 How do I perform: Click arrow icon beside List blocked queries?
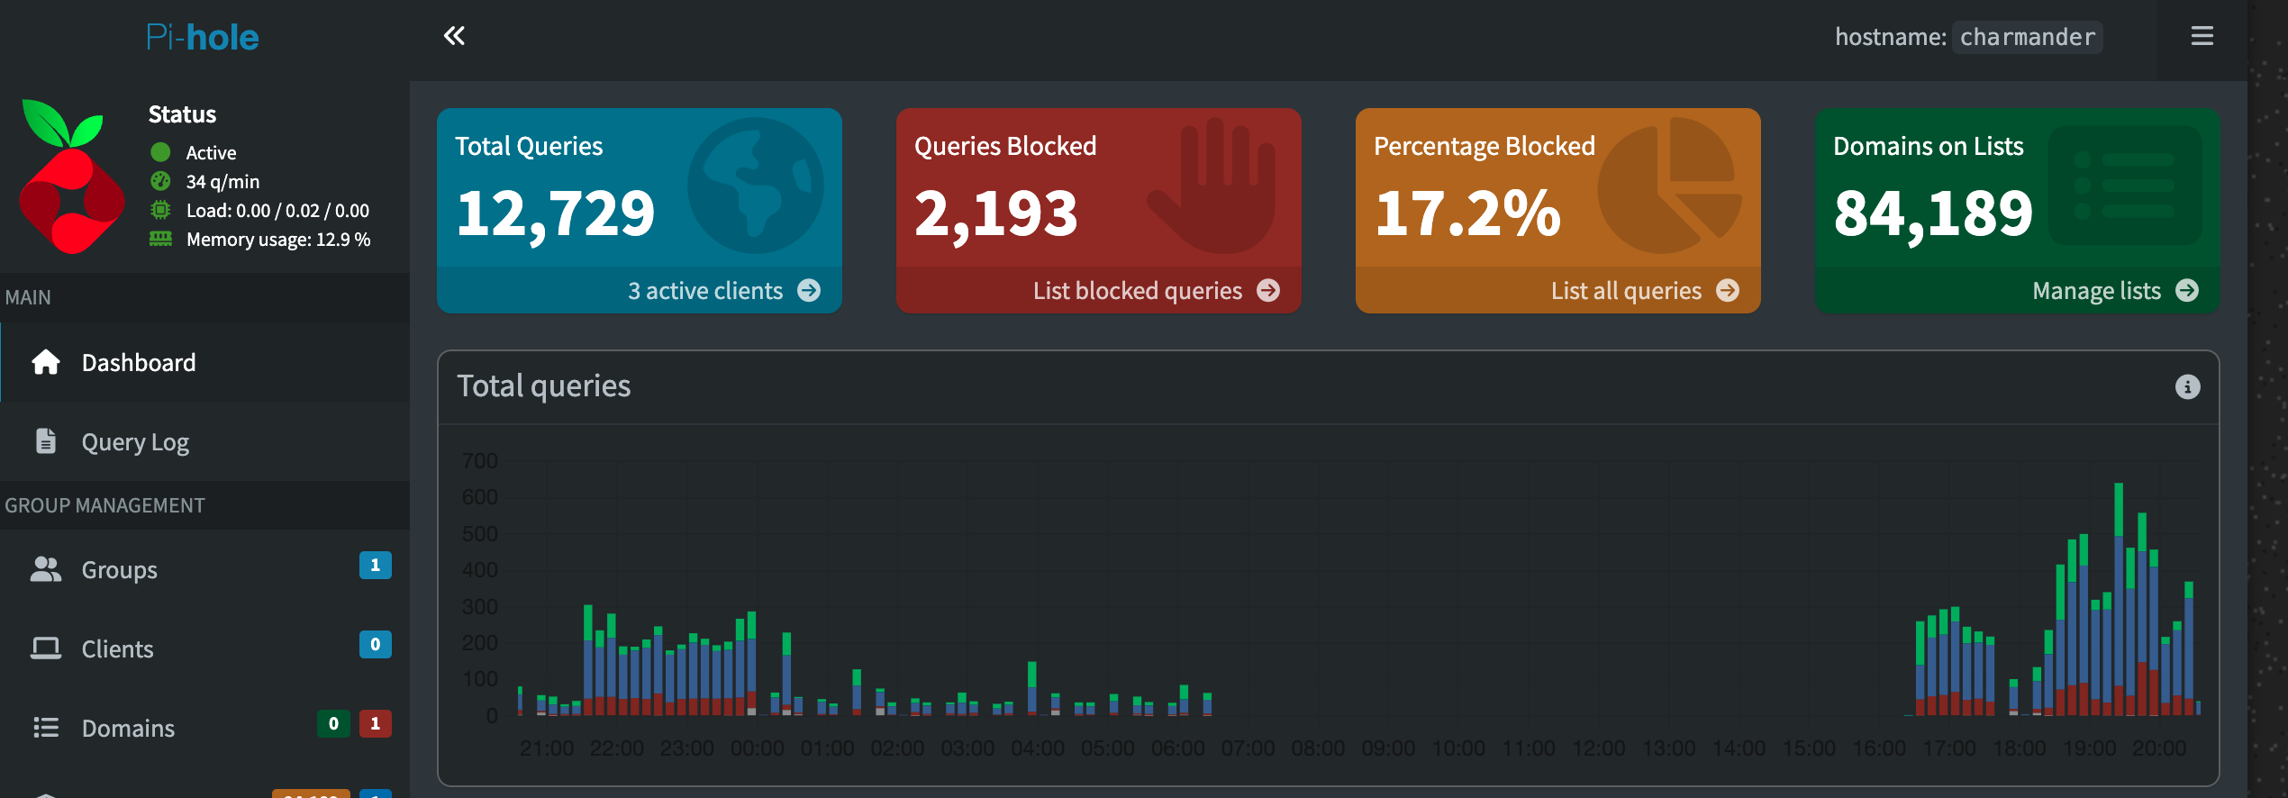point(1268,291)
